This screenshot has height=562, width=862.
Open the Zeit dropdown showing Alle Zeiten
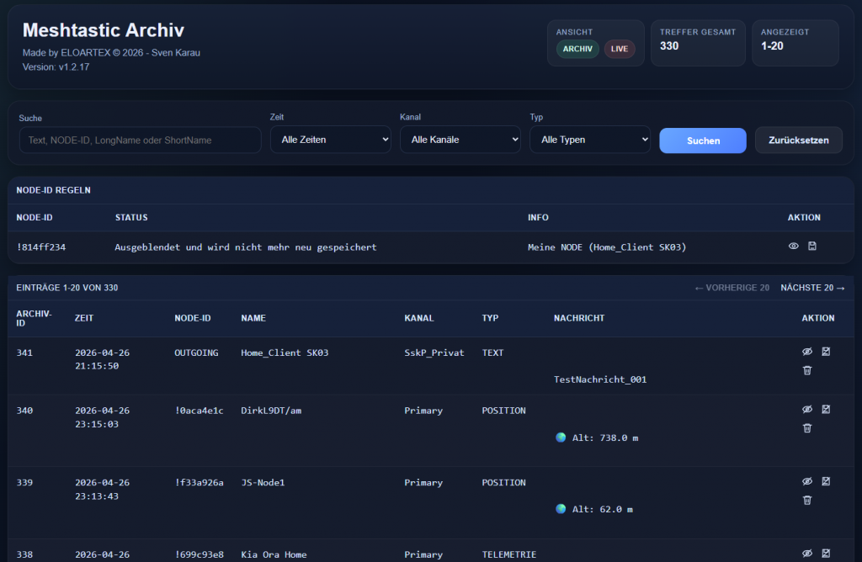[330, 140]
